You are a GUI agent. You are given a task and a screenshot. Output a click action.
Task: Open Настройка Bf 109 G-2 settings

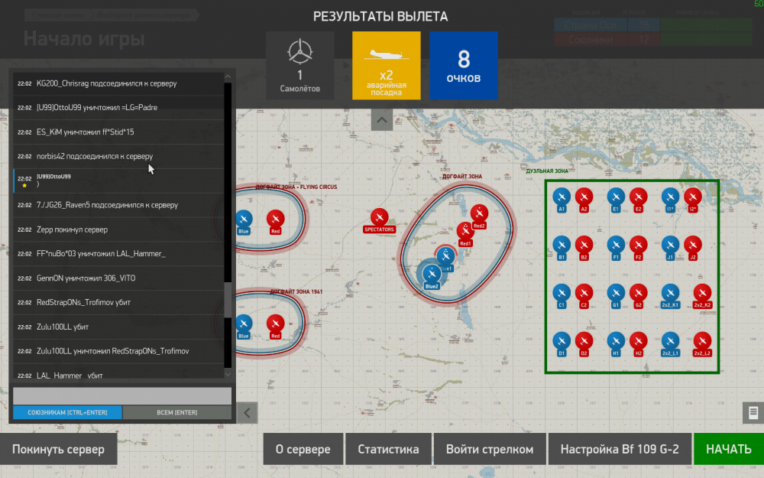pos(620,449)
